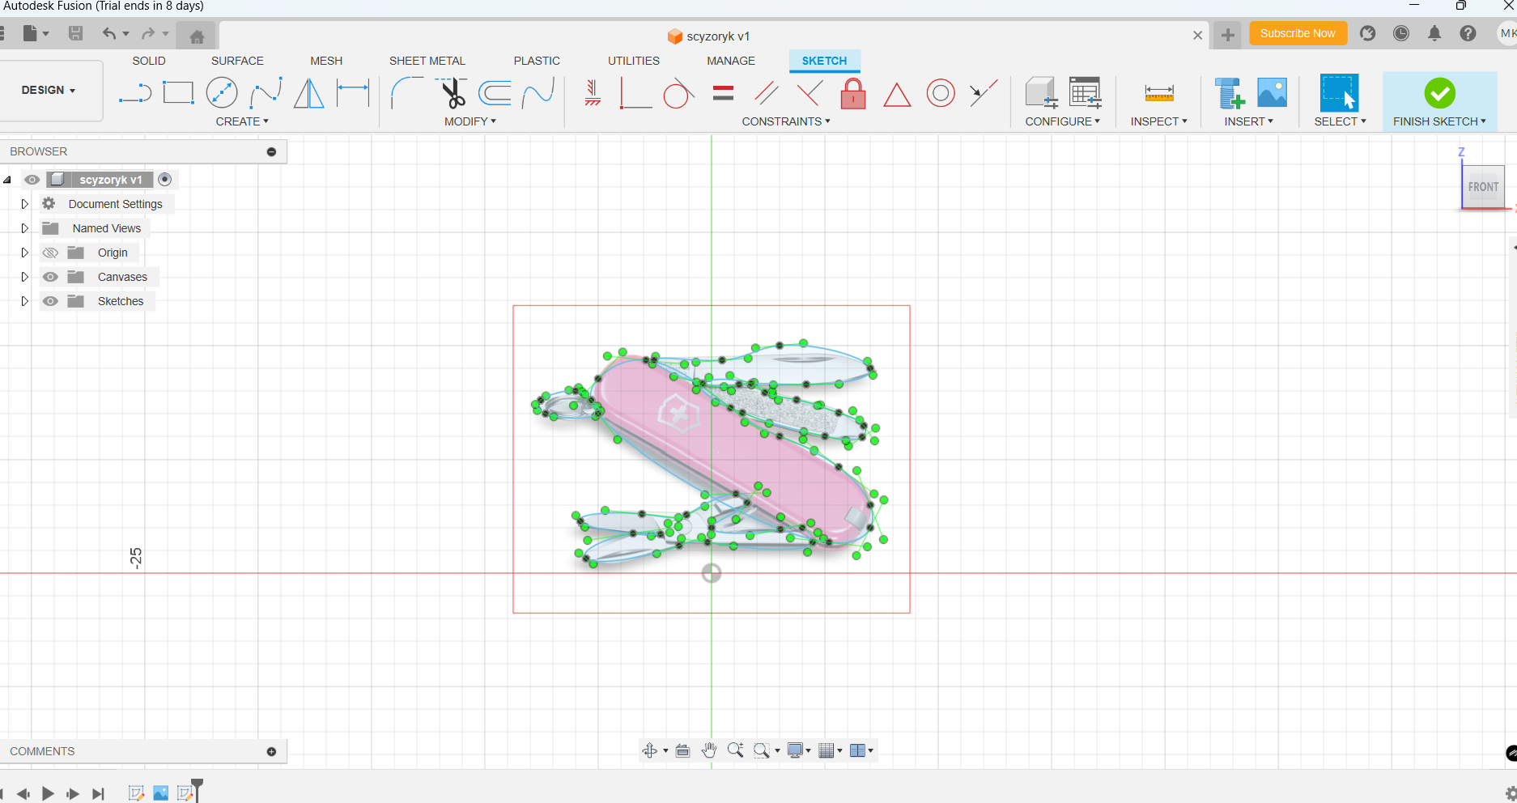This screenshot has width=1517, height=803.
Task: Collapse the scyzoryk v1 root node
Action: point(7,180)
